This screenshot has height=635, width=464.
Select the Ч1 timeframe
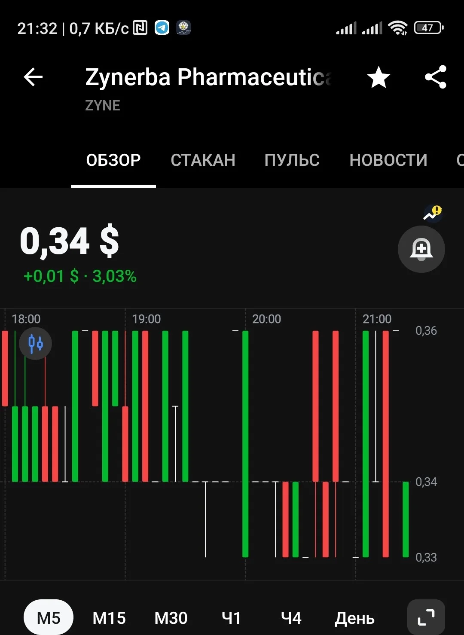click(x=231, y=618)
